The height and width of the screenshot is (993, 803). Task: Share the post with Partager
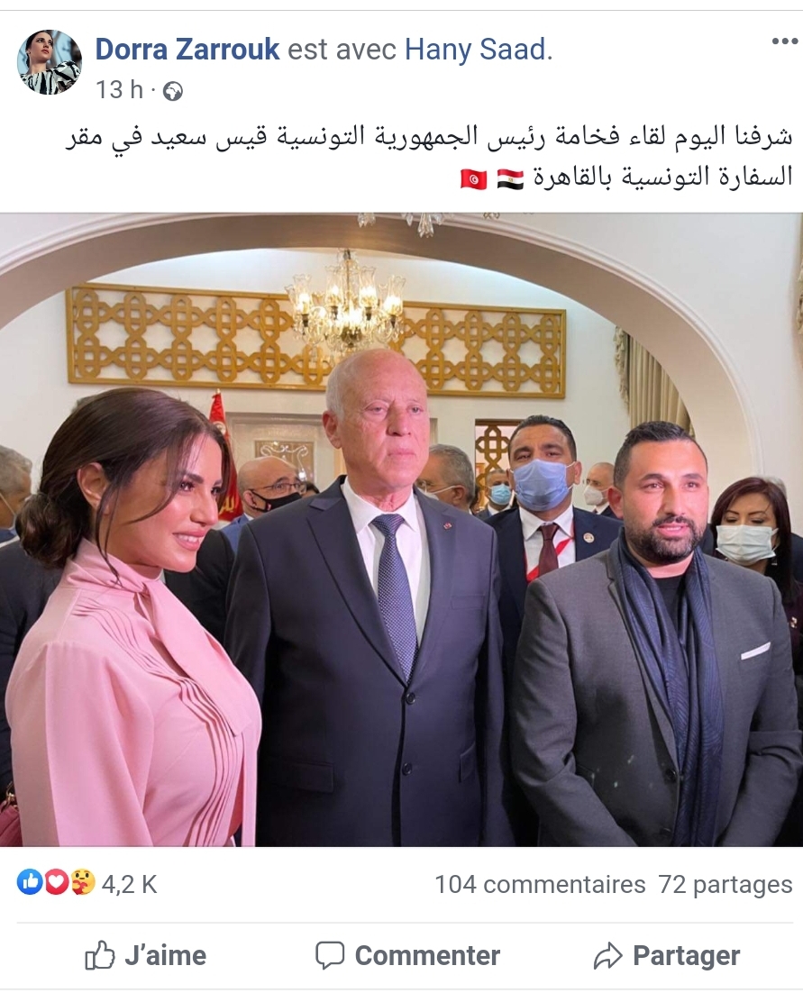[667, 956]
